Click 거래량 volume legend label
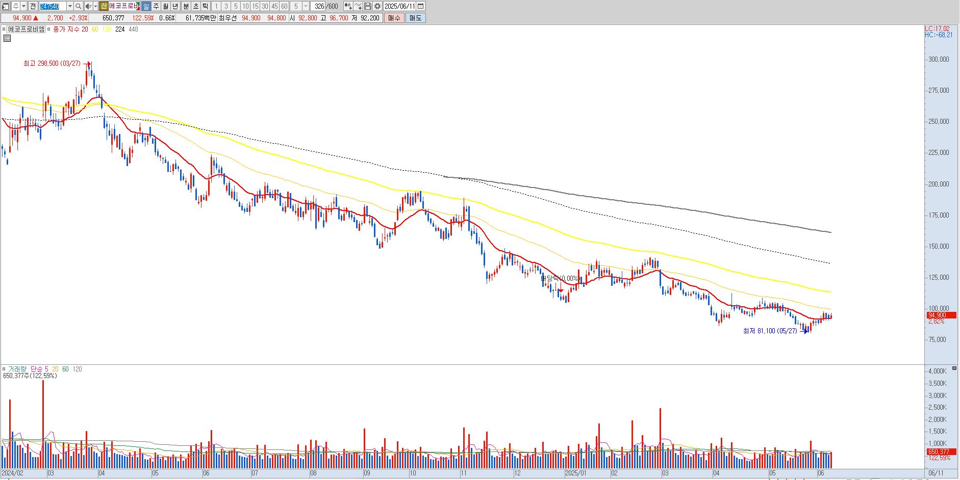Viewport: 960px width, 480px height. pyautogui.click(x=16, y=369)
